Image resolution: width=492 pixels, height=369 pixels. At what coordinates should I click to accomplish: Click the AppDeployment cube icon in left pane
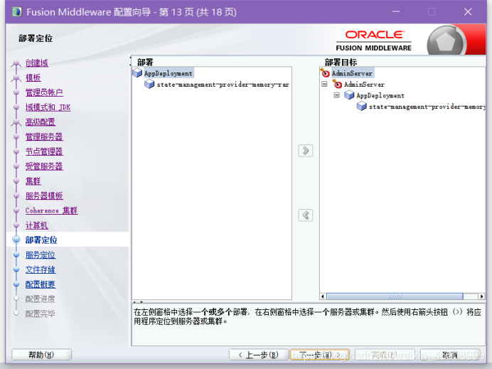[137, 73]
